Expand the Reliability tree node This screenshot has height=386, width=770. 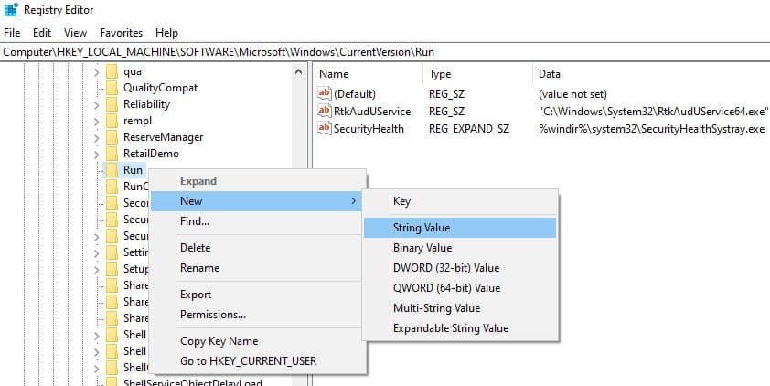pyautogui.click(x=96, y=104)
